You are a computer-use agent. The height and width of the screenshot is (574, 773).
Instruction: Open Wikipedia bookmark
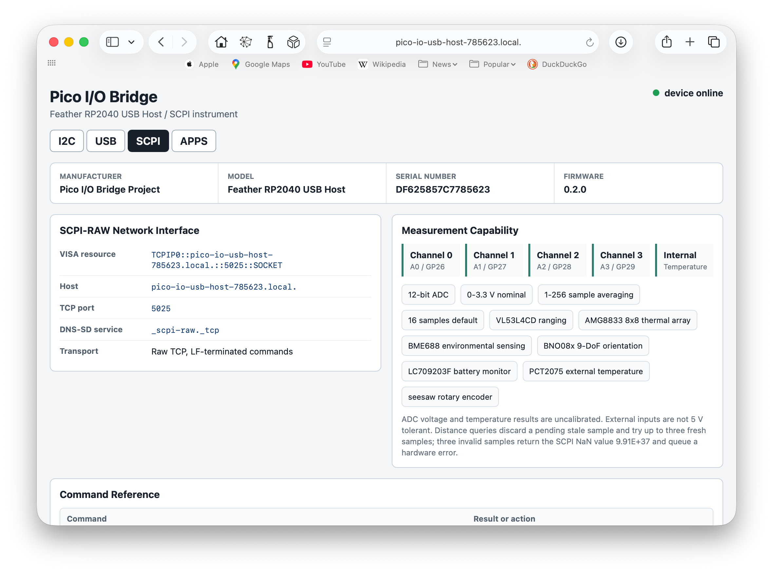tap(382, 64)
